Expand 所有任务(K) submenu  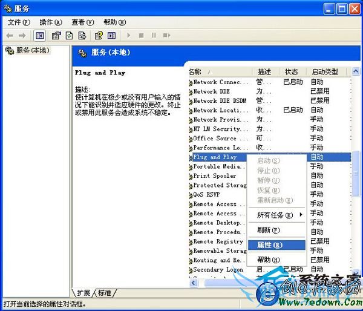point(276,215)
